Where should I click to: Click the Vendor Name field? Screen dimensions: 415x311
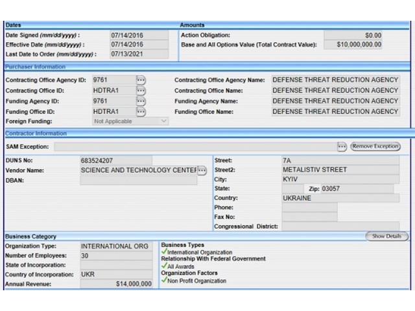(139, 170)
